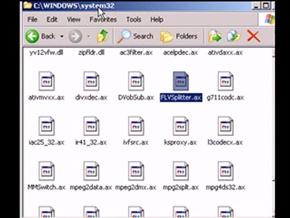Select the iac25_32.ax file icon
290x218 pixels.
pos(47,126)
